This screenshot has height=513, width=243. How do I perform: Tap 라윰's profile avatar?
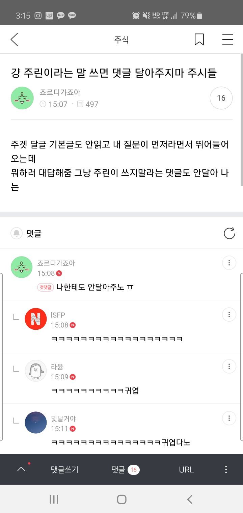pyautogui.click(x=36, y=371)
